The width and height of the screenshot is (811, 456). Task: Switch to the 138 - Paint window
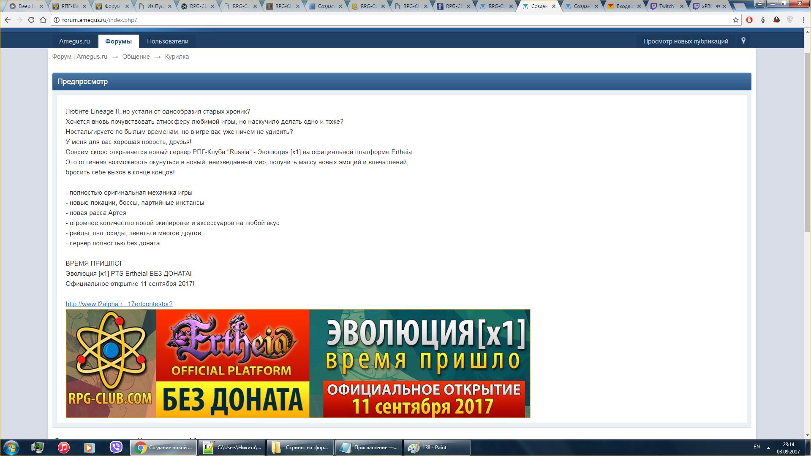pyautogui.click(x=437, y=448)
